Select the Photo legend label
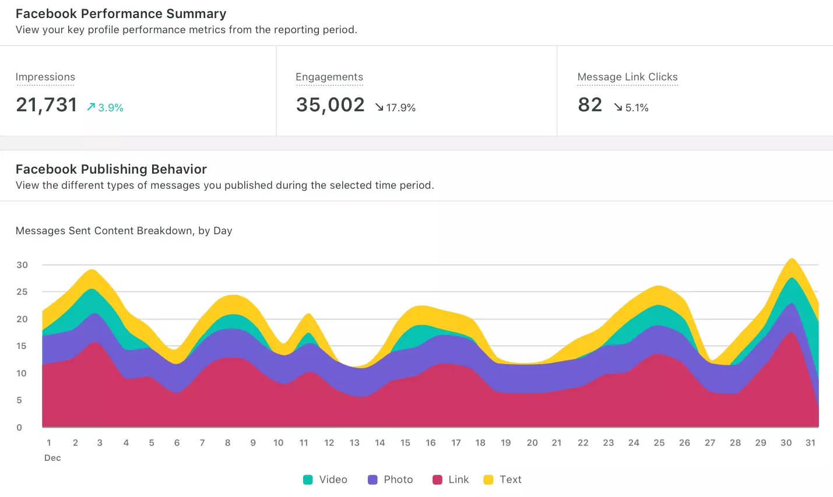This screenshot has height=497, width=833. [x=398, y=480]
